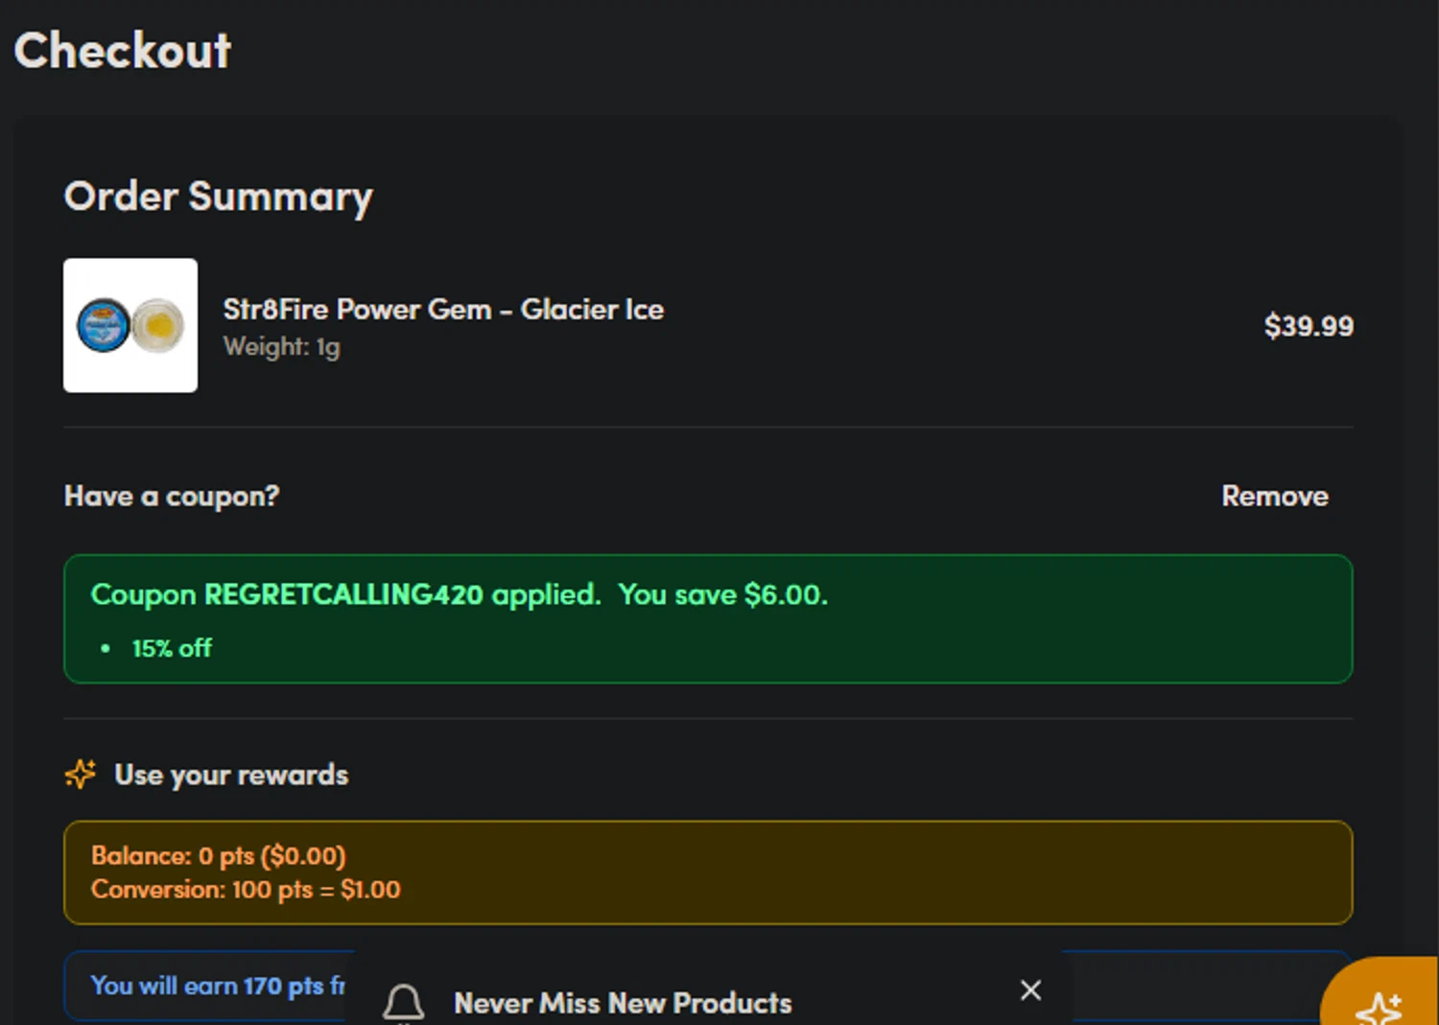The image size is (1439, 1025).
Task: Click the Use your rewards heading
Action: [231, 775]
